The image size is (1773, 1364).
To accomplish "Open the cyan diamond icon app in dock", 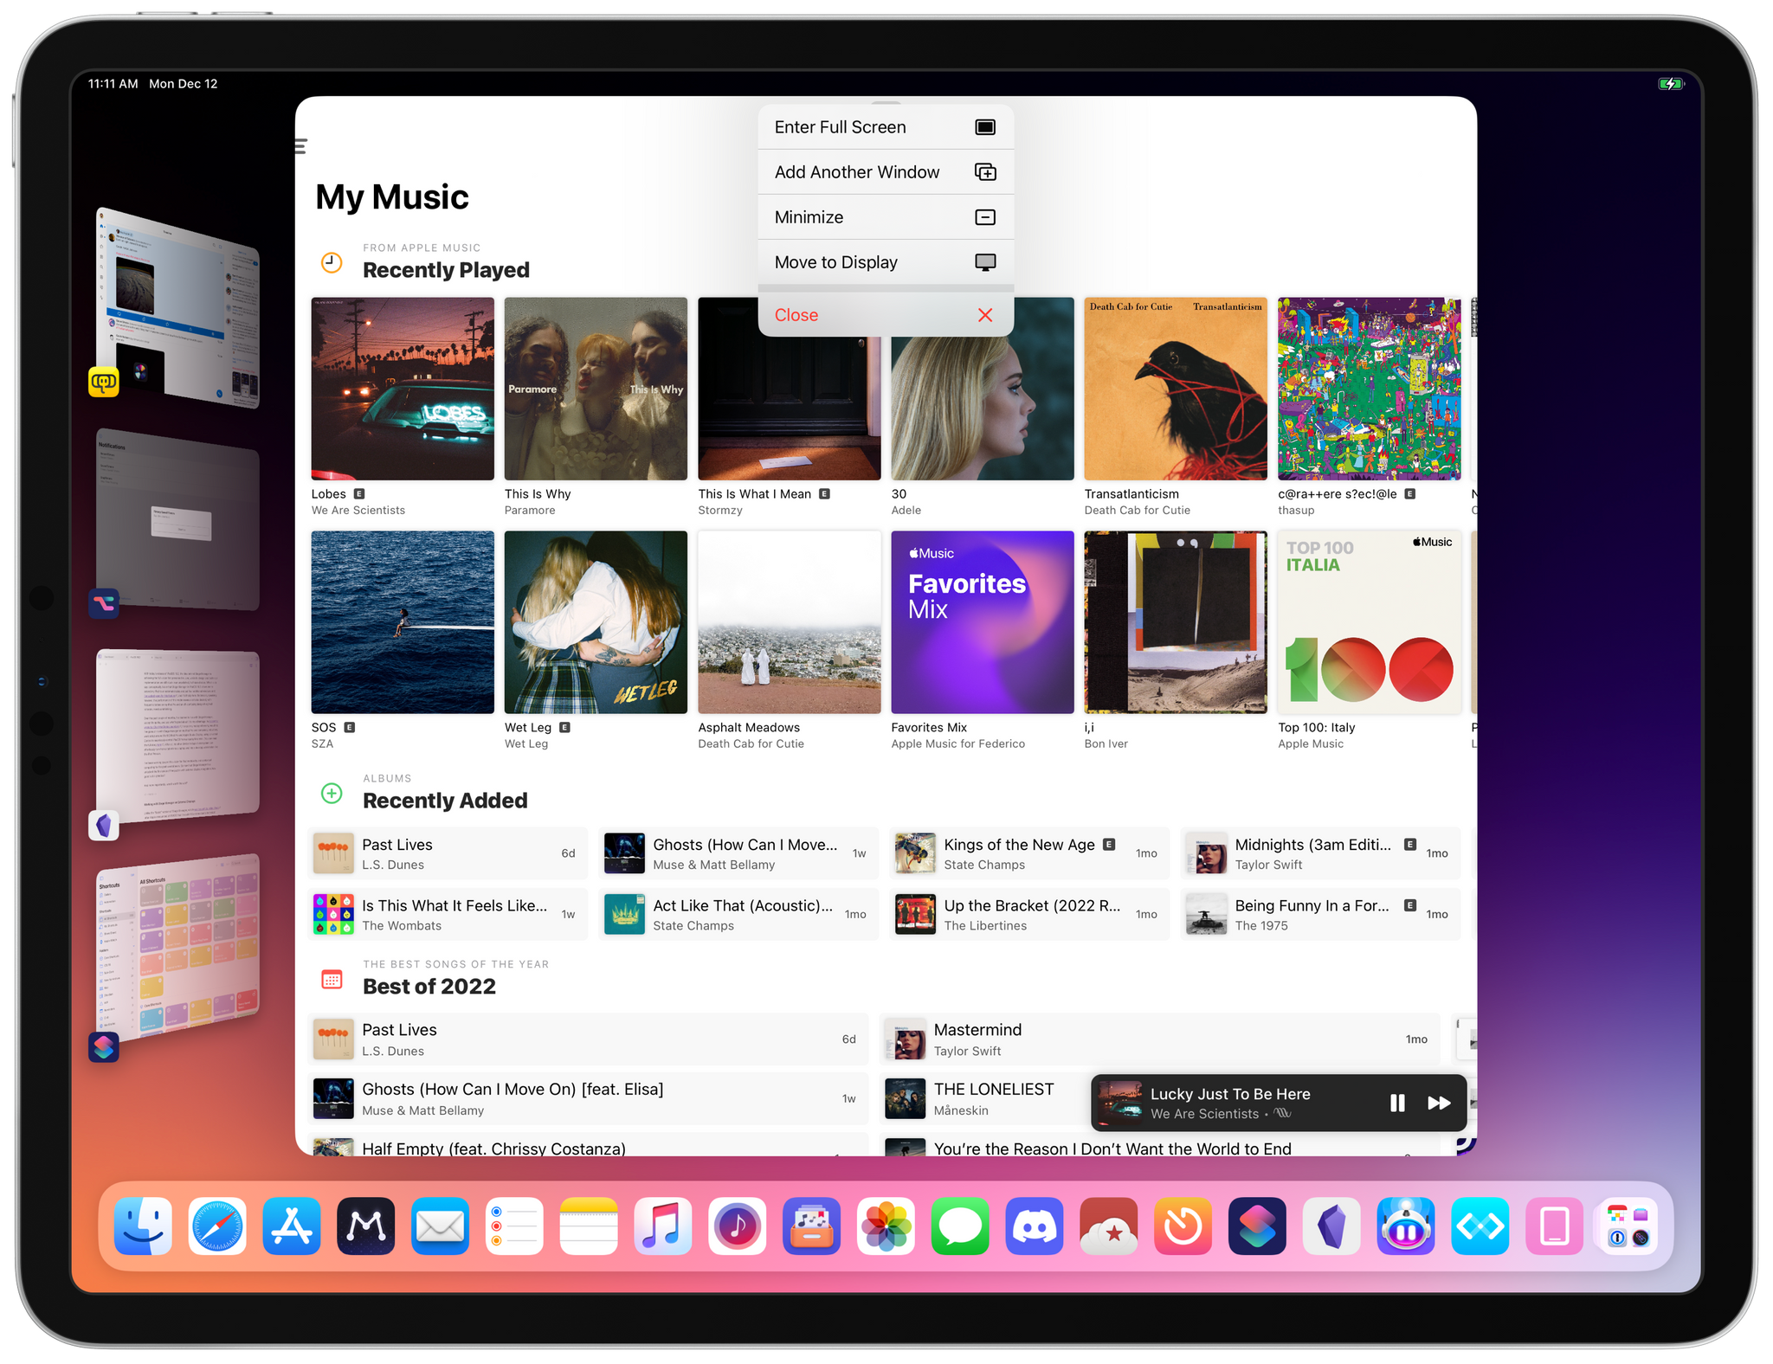I will click(x=1480, y=1226).
